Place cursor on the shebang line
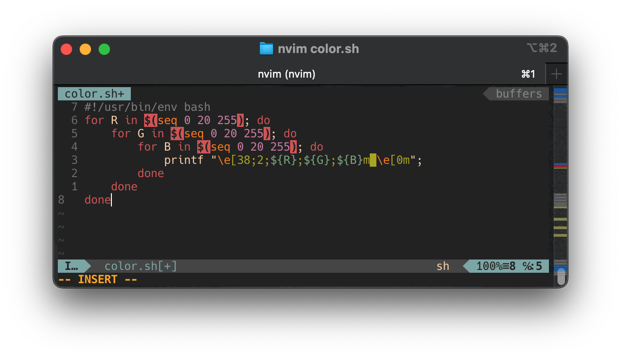This screenshot has width=621, height=358. coord(147,107)
